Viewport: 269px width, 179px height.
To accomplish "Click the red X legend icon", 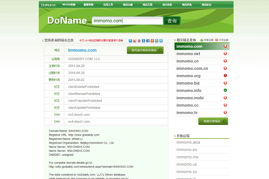I will [217, 40].
